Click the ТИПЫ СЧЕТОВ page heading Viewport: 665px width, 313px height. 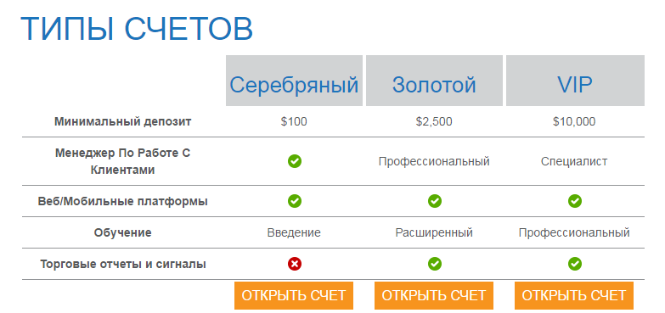point(137,29)
